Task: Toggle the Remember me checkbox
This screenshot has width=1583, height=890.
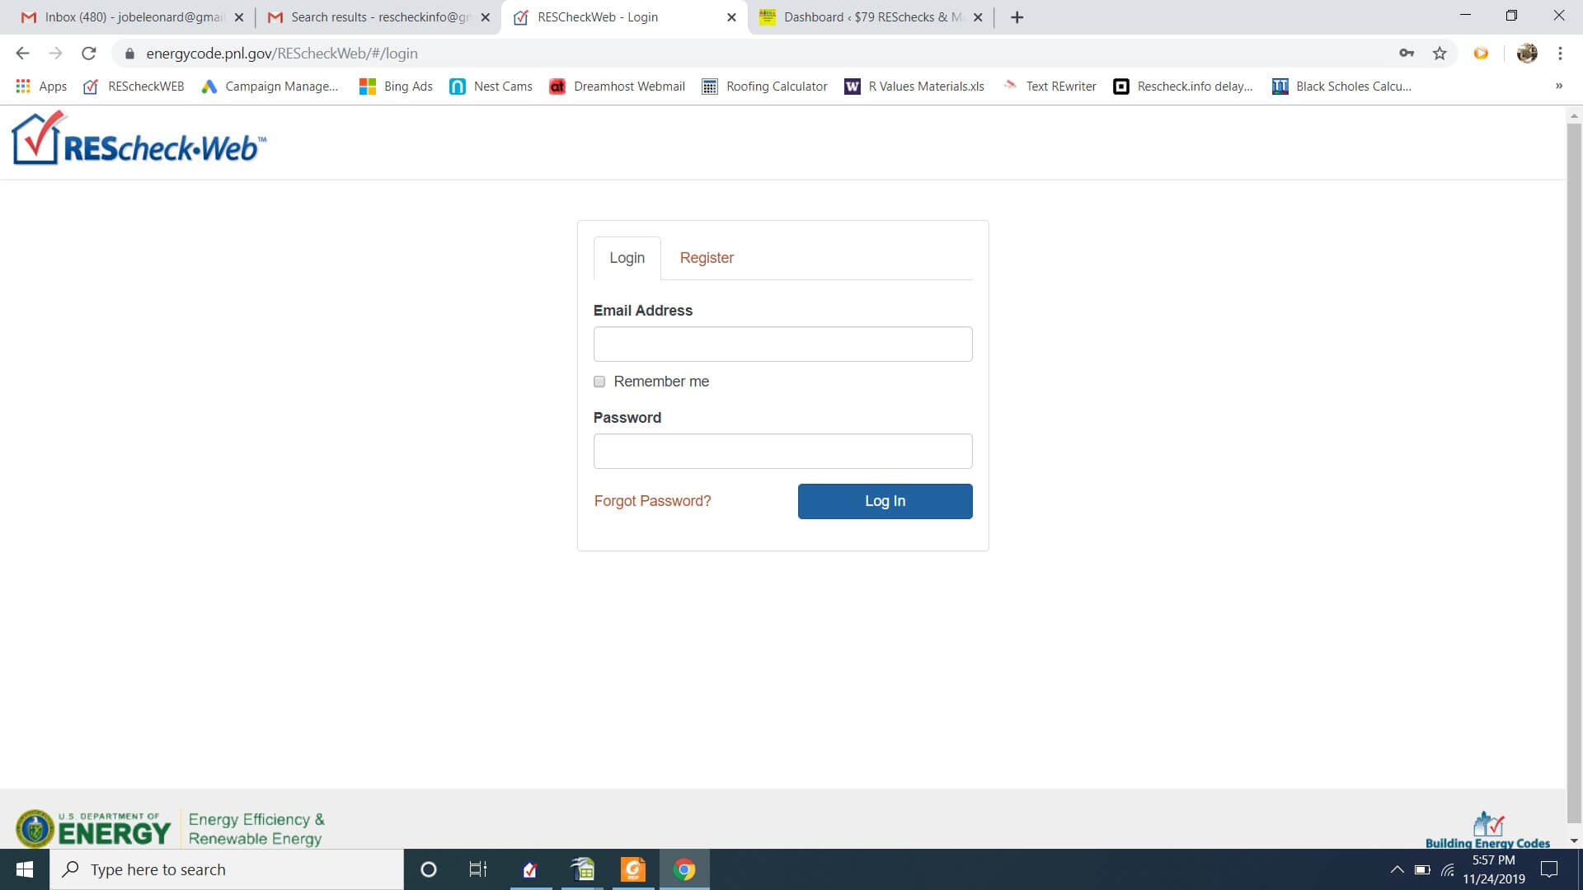Action: coord(599,382)
